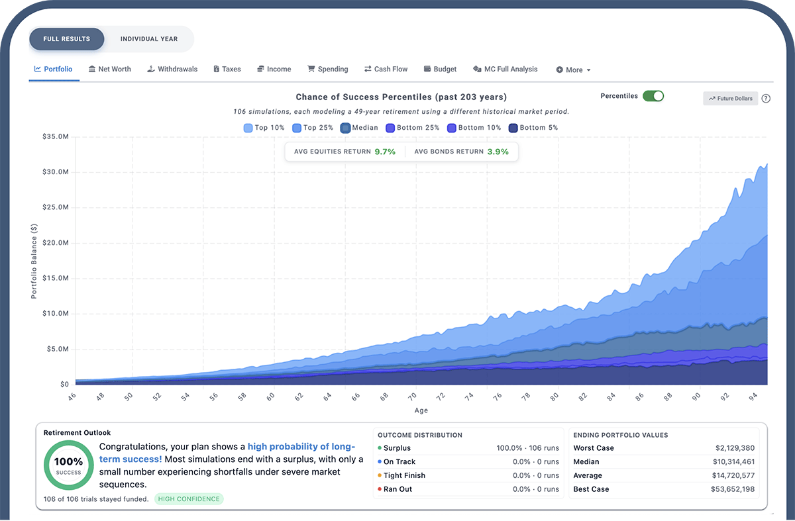
Task: Expand the More menu
Action: [572, 70]
